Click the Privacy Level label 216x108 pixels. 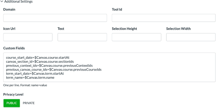[x=13, y=95]
